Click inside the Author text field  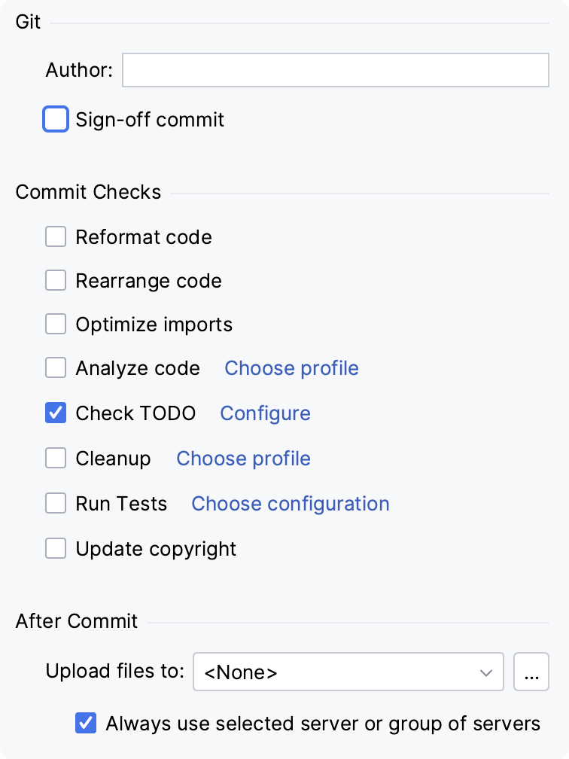[335, 69]
